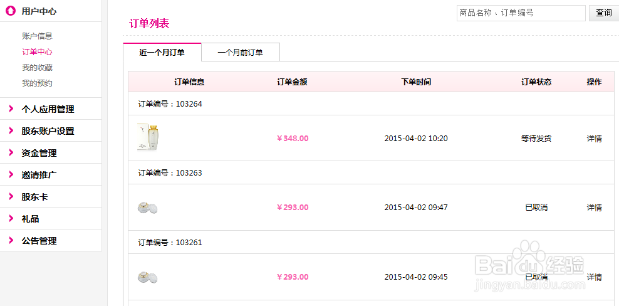The height and width of the screenshot is (306, 619).
Task: Expand 个人应用管理 menu arrow
Action: [x=11, y=109]
